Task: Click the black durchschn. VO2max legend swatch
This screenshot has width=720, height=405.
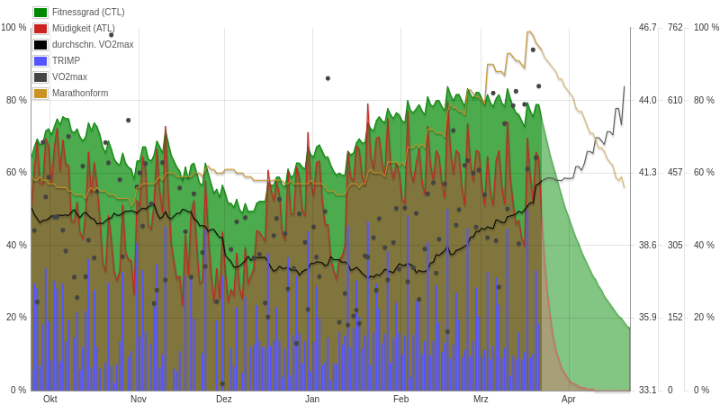Action: click(x=40, y=45)
